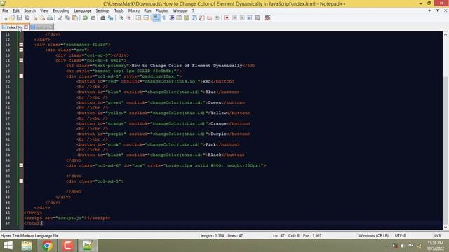Collapse the fold marker at line 19
This screenshot has width=449, height=252.
pos(21,76)
